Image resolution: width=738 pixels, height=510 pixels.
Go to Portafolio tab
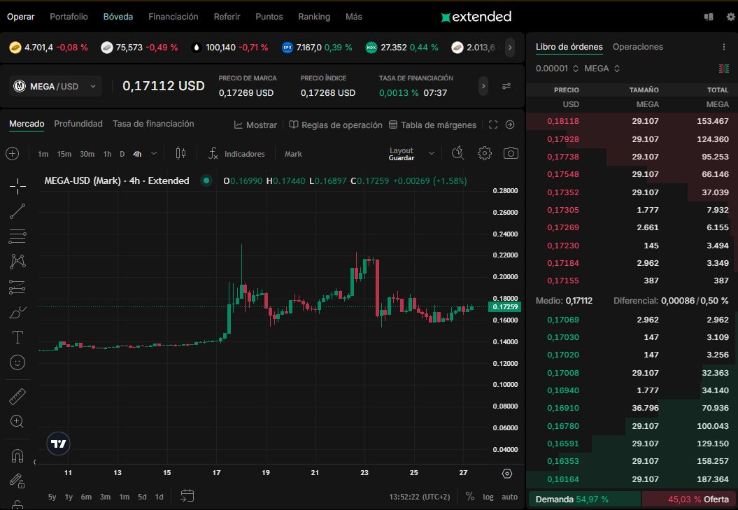coord(69,17)
